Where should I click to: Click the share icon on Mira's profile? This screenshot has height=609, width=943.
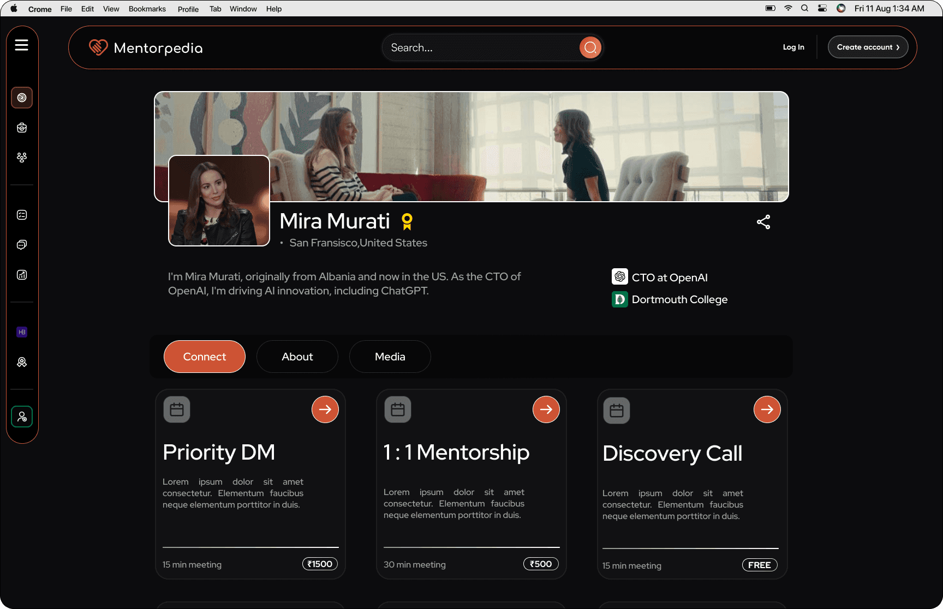pyautogui.click(x=763, y=222)
